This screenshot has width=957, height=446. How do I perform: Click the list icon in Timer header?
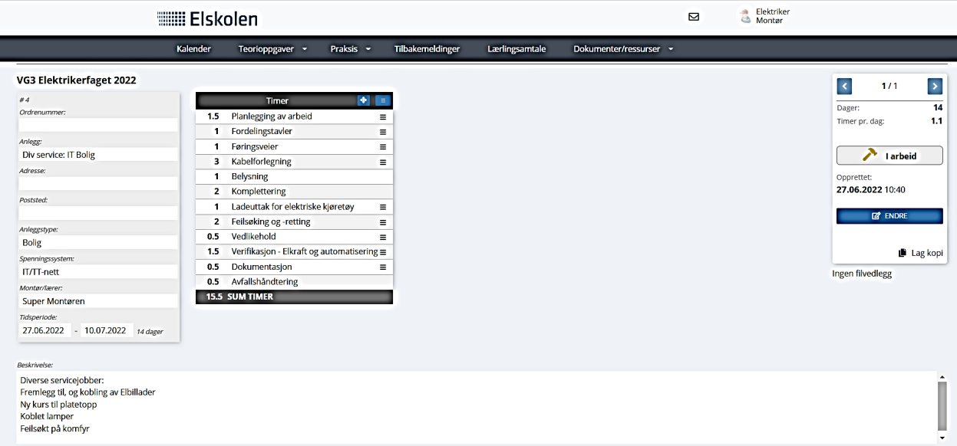click(383, 100)
